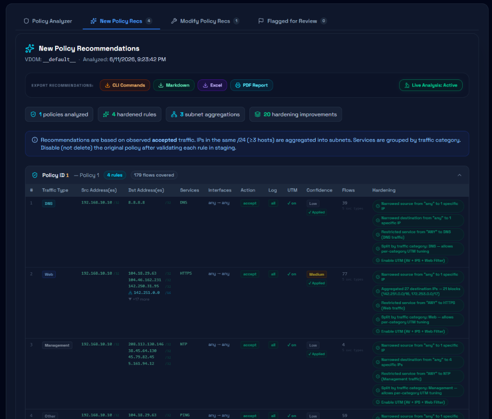
Task: Click the UTM on indicator in Management row
Action: tap(292, 345)
